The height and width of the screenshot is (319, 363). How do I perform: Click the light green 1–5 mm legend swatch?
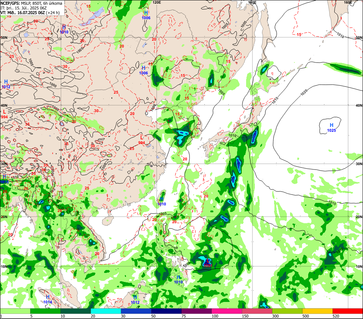(15, 311)
